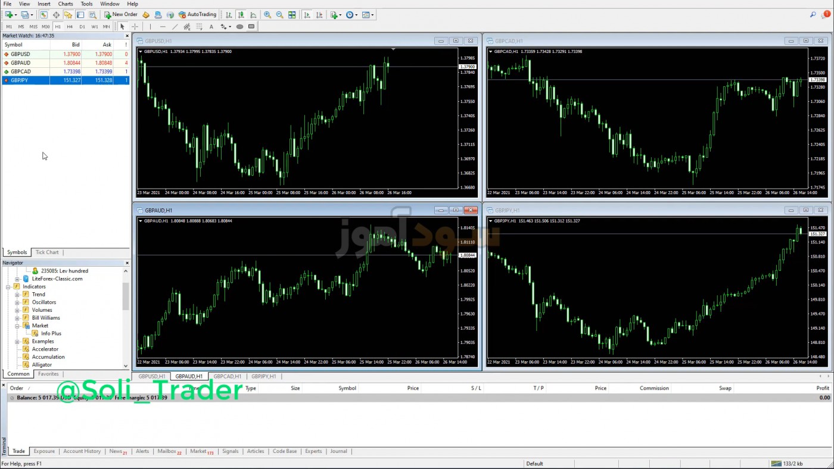
Task: Select the Ellipse drawing tool
Action: pyautogui.click(x=239, y=27)
